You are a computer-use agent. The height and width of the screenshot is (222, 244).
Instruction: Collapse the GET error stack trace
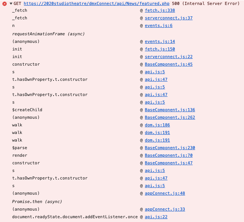coord(11,3)
